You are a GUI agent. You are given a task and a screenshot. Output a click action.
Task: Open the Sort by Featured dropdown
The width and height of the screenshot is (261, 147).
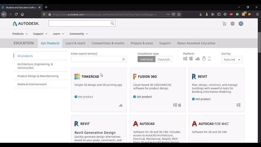point(232,60)
